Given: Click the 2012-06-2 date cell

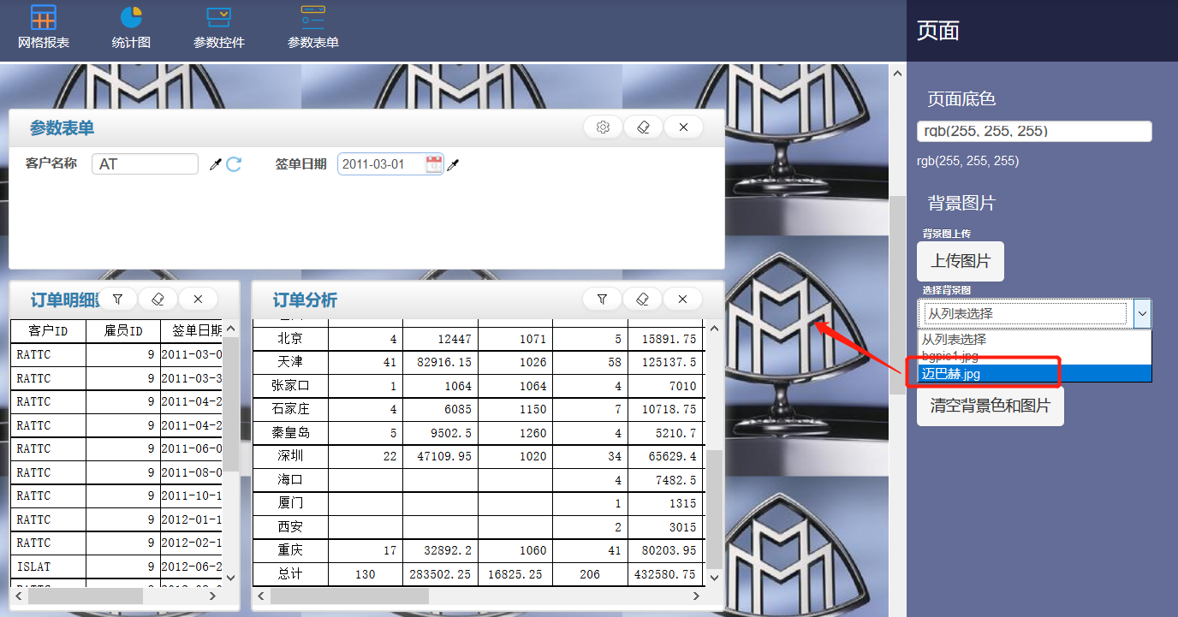Looking at the screenshot, I should pos(192,567).
